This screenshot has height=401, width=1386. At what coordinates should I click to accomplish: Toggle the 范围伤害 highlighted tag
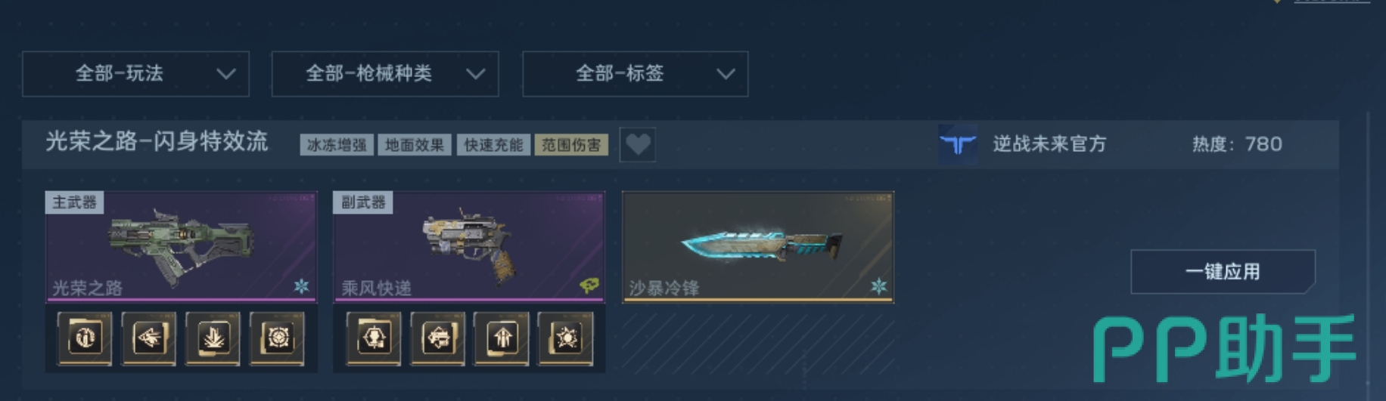point(571,145)
